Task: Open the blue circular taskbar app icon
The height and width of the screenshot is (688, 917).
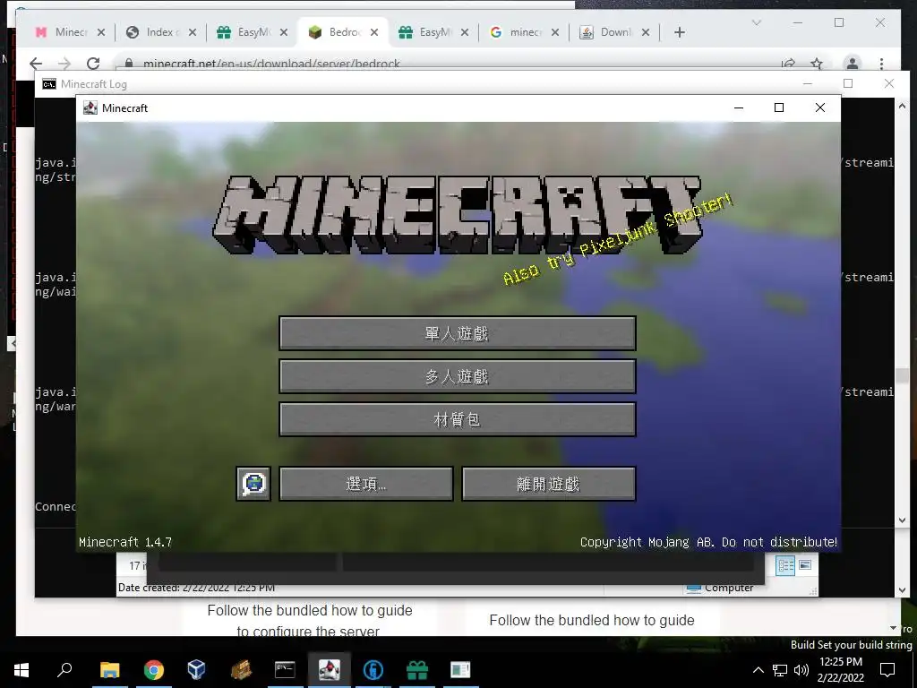Action: point(373,670)
